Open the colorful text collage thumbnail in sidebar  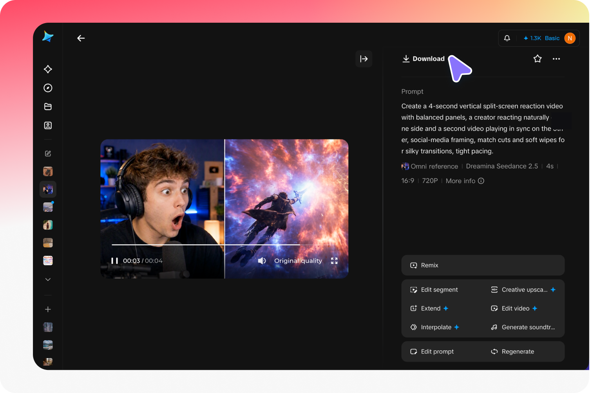tap(48, 260)
